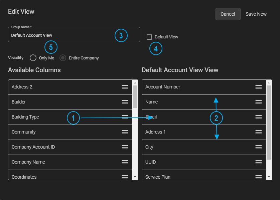Click the Account Number drag handle
Viewport: 280px width, 200px height.
point(259,87)
